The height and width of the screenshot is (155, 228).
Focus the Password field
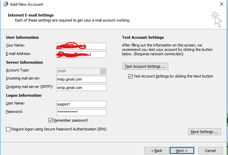tap(82, 113)
